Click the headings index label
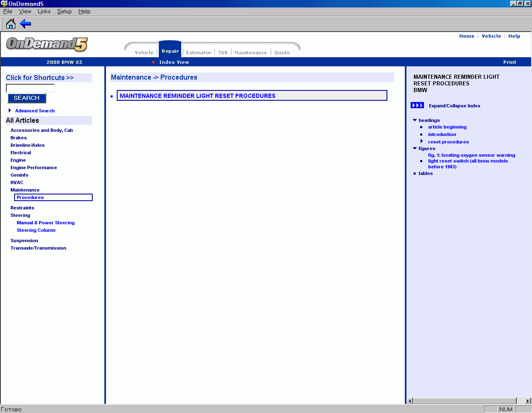 pyautogui.click(x=429, y=120)
